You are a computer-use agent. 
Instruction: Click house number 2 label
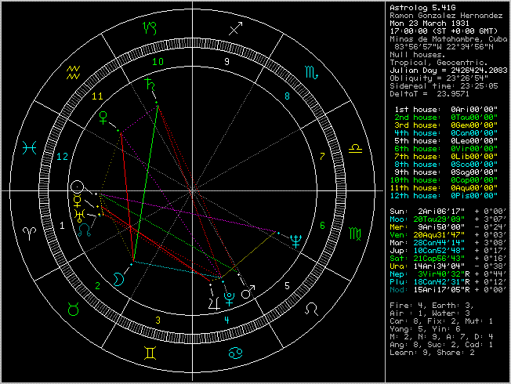[x=97, y=286]
